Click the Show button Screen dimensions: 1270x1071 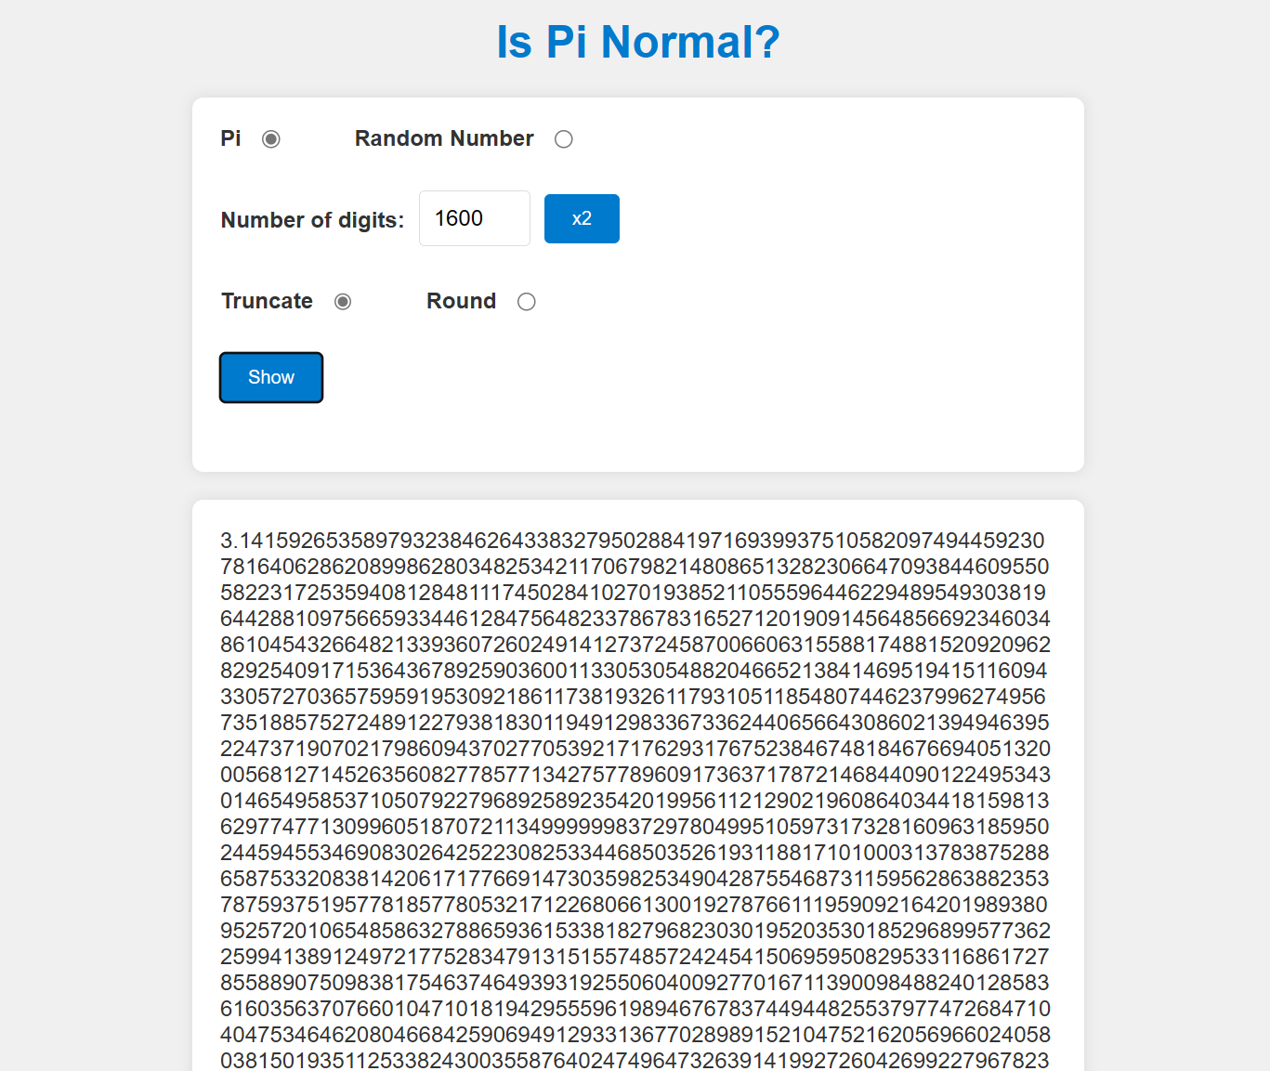[x=270, y=377]
